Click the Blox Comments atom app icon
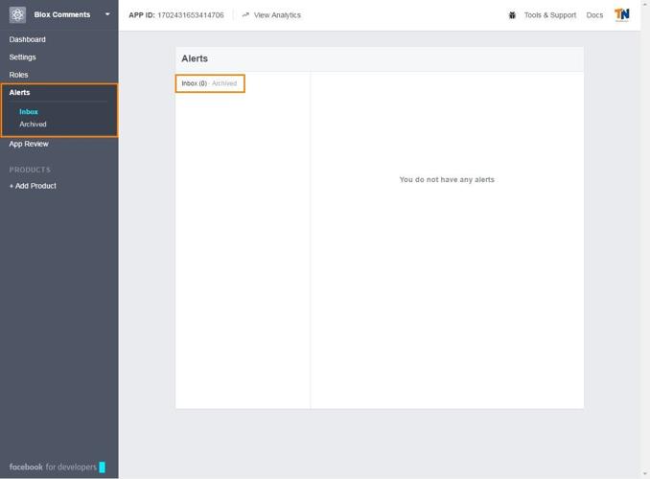This screenshot has width=650, height=479. [17, 15]
